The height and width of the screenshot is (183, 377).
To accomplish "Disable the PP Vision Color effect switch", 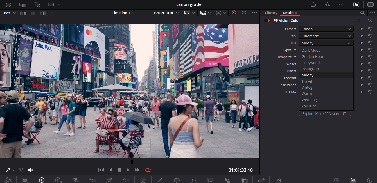I will [x=267, y=20].
